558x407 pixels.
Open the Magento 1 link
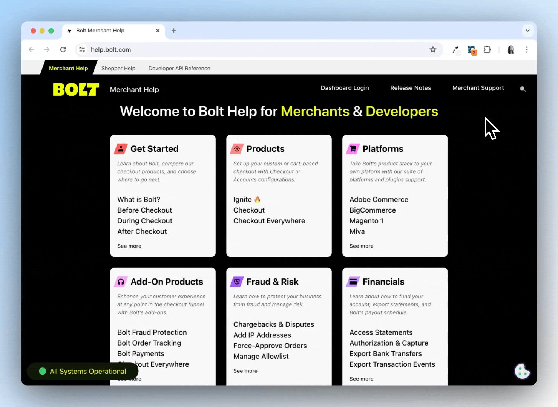[x=366, y=220]
